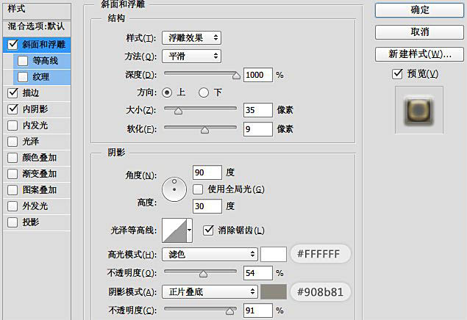The height and width of the screenshot is (320, 467).
Task: Enable the 外发光 checkbox
Action: 13,206
